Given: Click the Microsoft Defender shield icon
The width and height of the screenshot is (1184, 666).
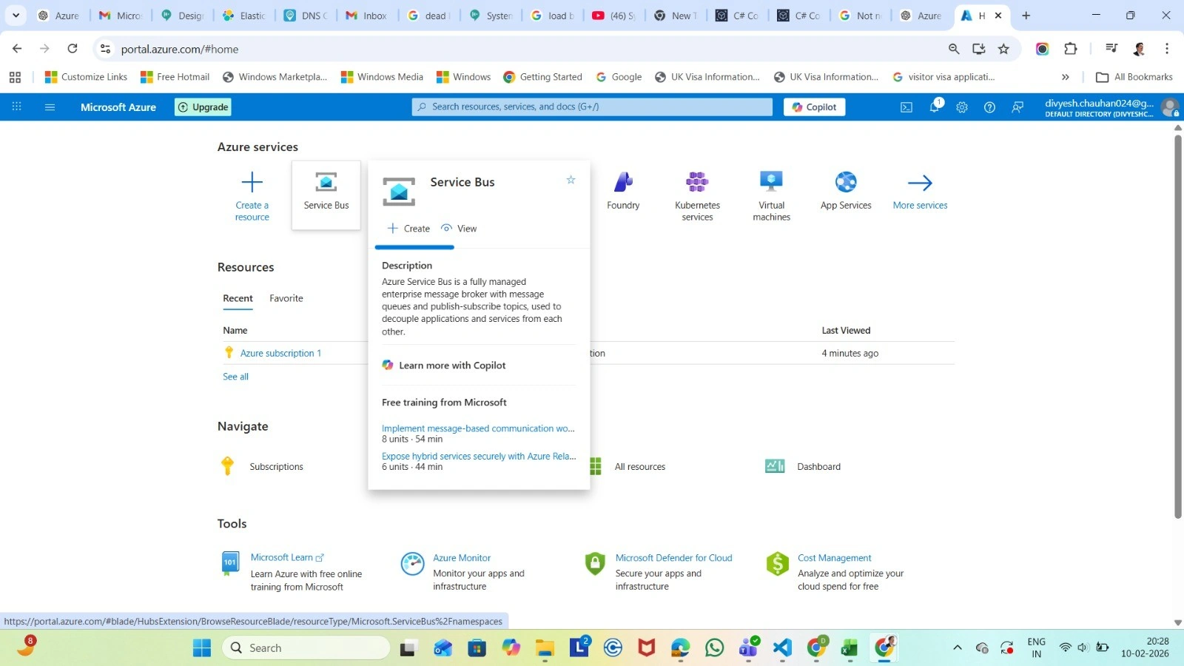Looking at the screenshot, I should pyautogui.click(x=595, y=563).
